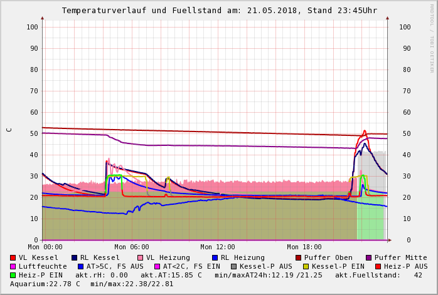The height and width of the screenshot is (295, 438).
Task: Select the Puffer Oben legend color box
Action: coord(298,257)
